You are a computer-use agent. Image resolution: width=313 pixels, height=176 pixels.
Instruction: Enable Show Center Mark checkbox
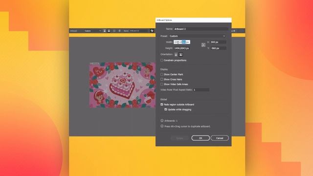pos(162,74)
